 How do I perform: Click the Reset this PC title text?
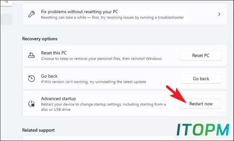click(x=54, y=53)
